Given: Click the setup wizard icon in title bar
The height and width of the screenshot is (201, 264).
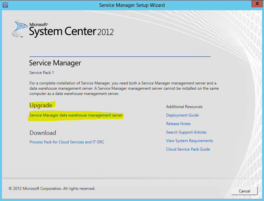Looking at the screenshot, I should tap(5, 5).
